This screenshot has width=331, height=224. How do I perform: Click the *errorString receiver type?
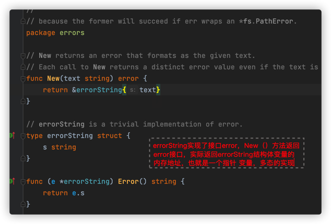85,181
